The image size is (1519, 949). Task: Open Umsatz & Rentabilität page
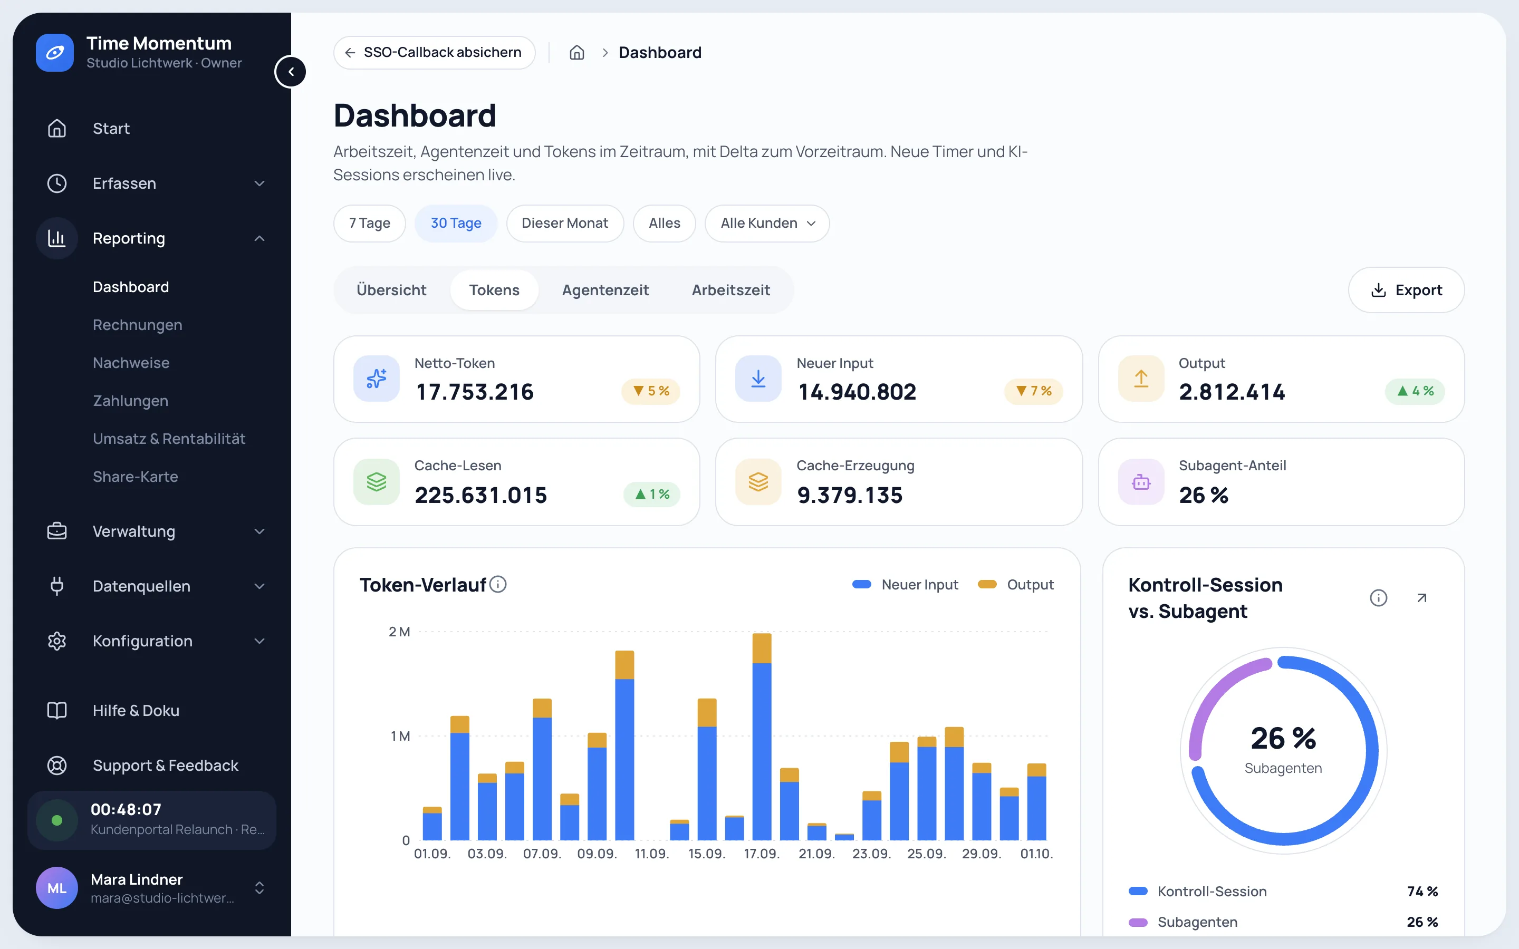(169, 438)
